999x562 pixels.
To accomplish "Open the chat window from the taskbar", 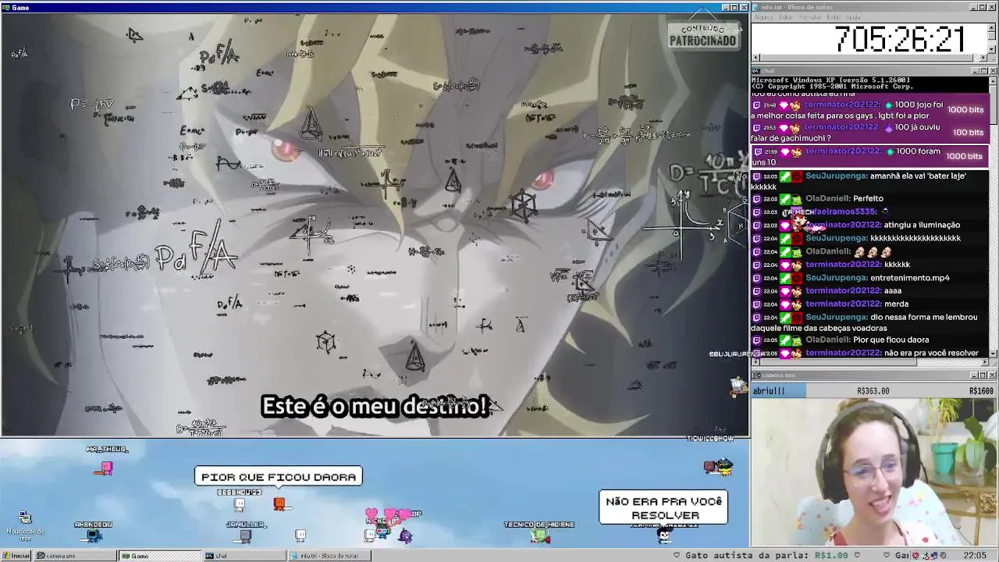I will (x=244, y=556).
